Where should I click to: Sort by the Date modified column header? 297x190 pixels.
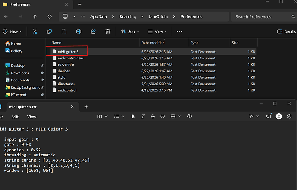click(153, 43)
